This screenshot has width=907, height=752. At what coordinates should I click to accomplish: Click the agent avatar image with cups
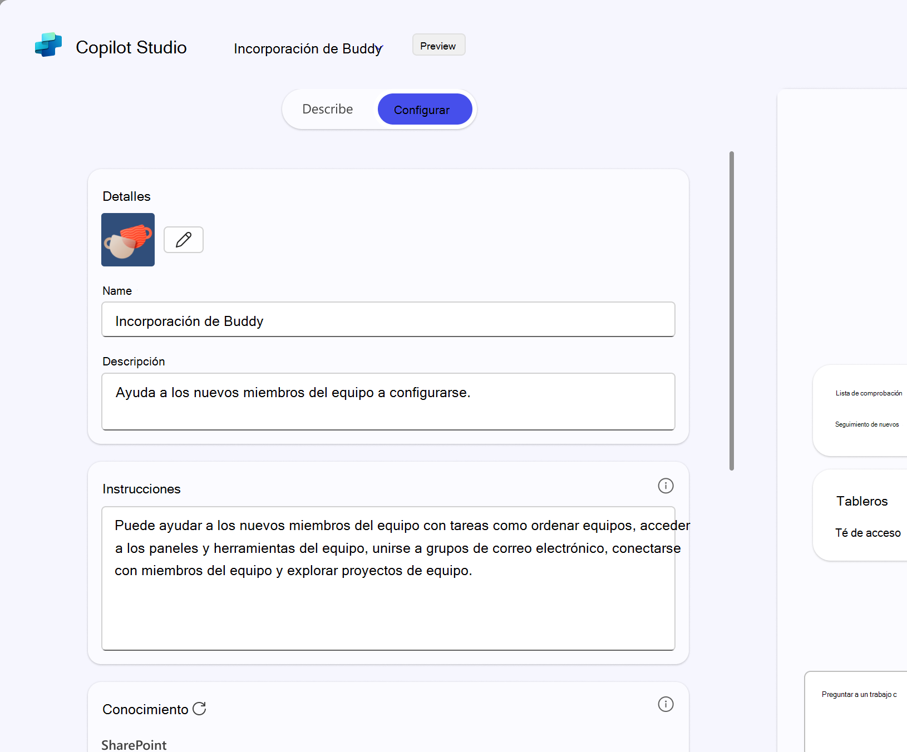128,240
